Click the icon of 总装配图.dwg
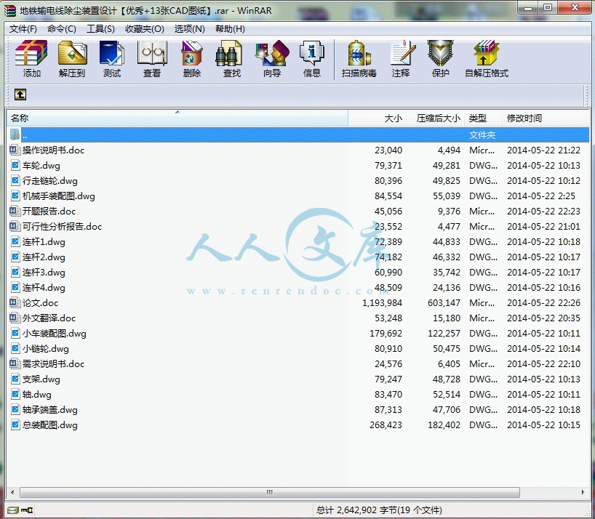The image size is (595, 519). pyautogui.click(x=15, y=425)
